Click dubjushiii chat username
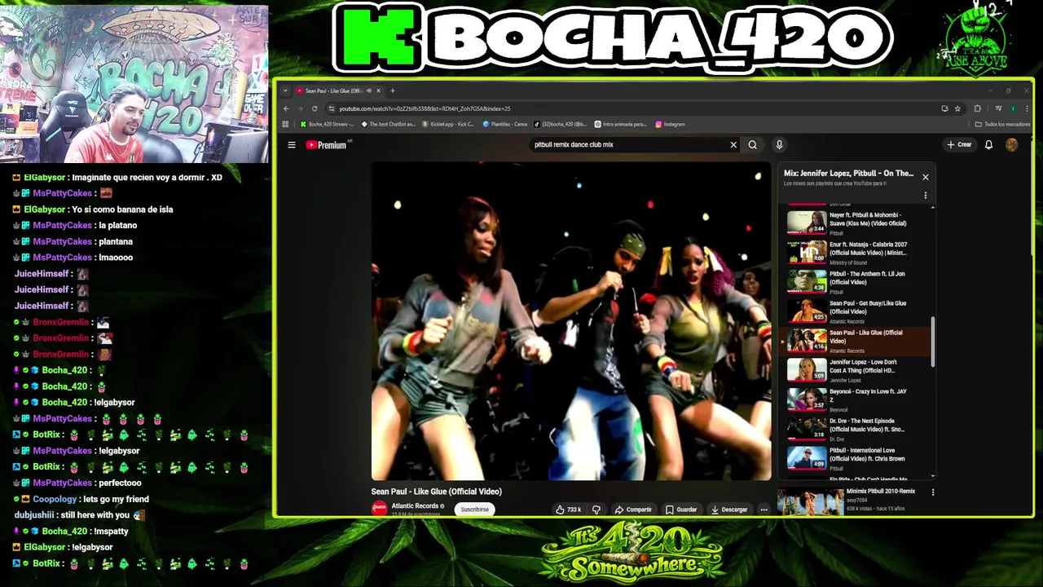1043x587 pixels. click(x=34, y=515)
